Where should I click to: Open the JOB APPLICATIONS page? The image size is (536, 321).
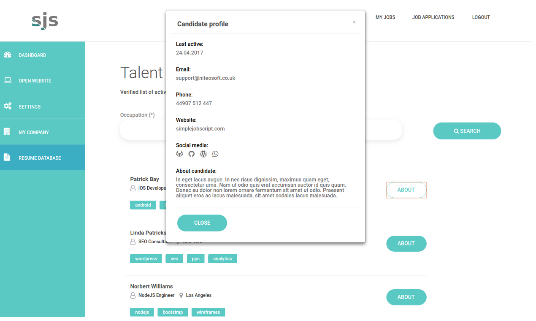[x=433, y=17]
